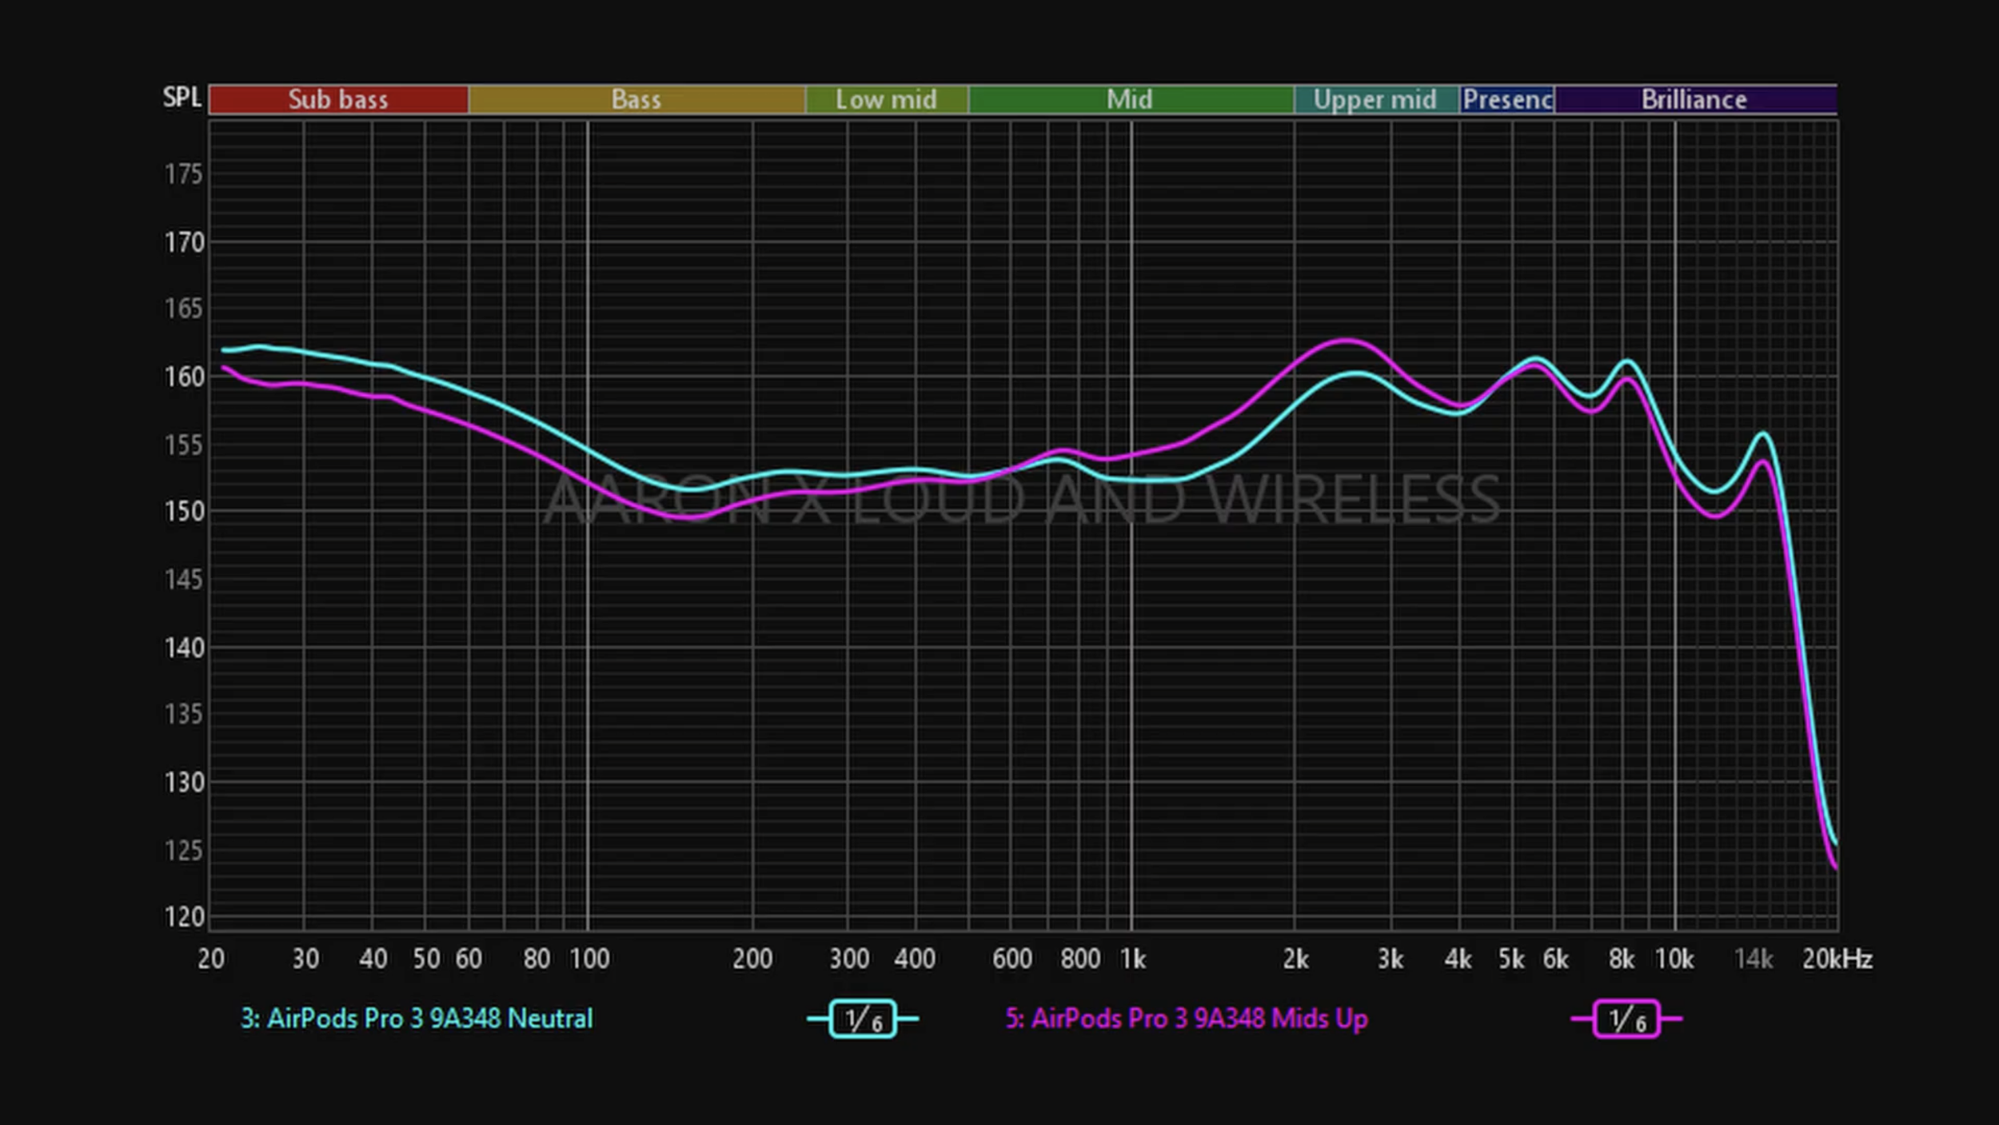Screen dimensions: 1999x1125
Task: Click the 6k frequency label
Action: [x=1556, y=959]
